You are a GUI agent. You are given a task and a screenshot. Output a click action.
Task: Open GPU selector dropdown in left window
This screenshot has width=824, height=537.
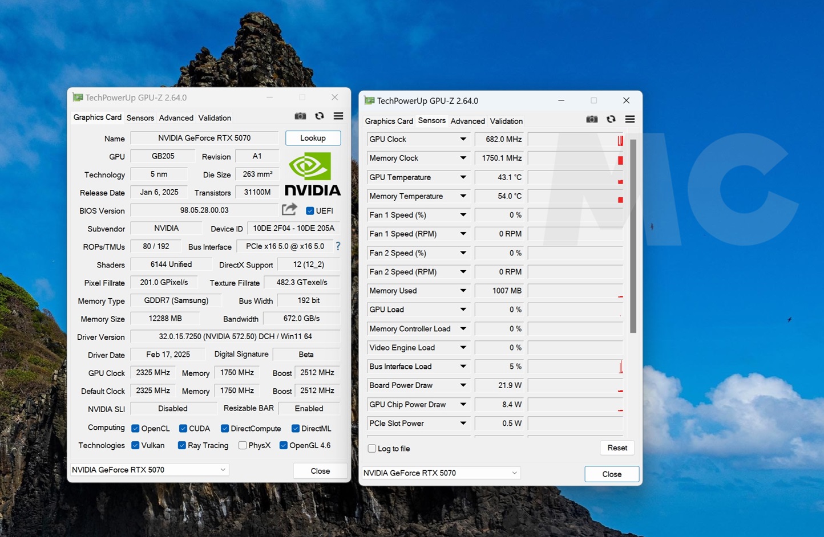pos(223,470)
